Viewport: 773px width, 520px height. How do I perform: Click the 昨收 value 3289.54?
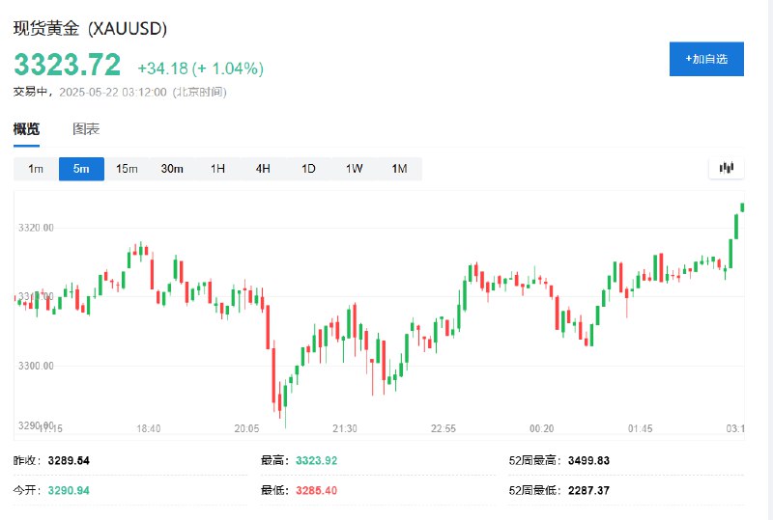click(x=69, y=461)
